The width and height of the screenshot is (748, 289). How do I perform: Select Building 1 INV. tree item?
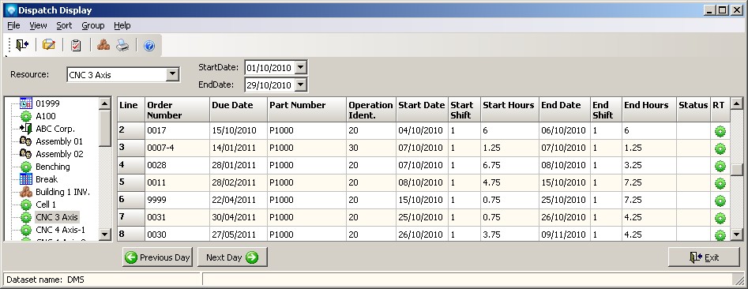63,192
